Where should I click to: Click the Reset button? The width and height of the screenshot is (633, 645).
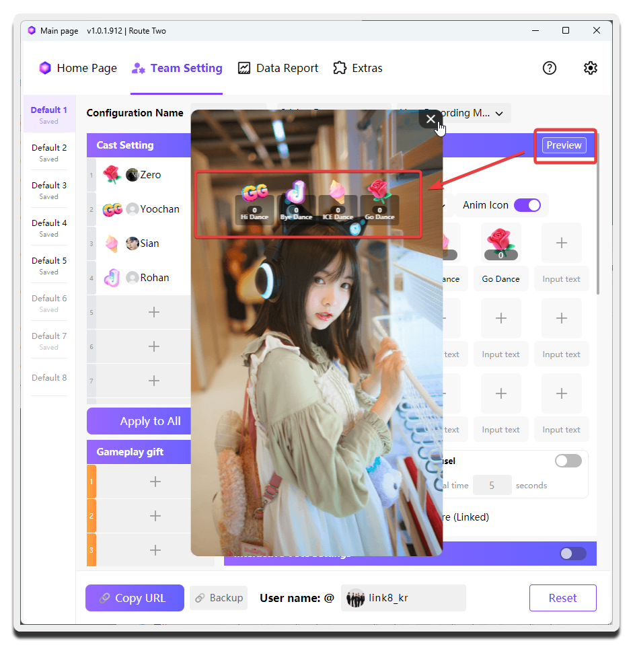pyautogui.click(x=562, y=598)
